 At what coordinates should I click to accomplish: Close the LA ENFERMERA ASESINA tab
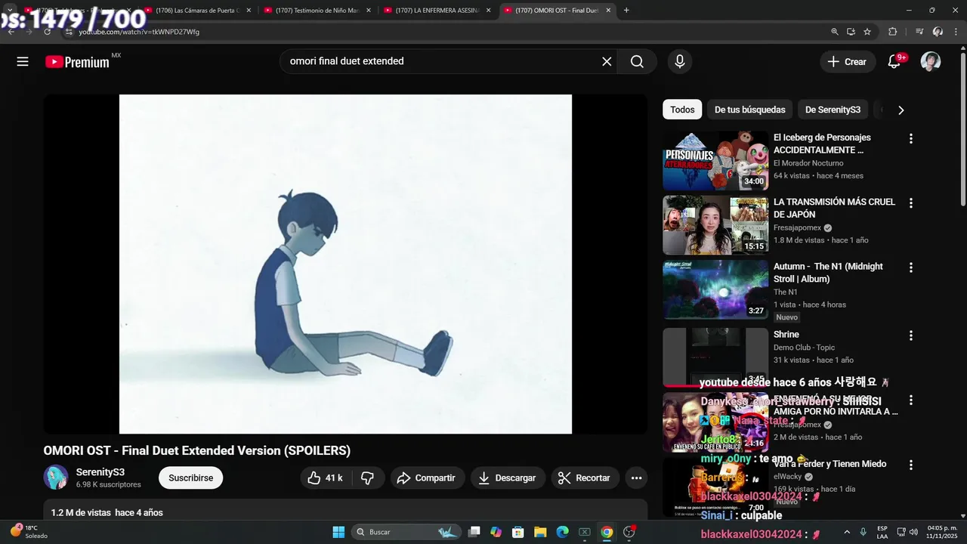(489, 11)
